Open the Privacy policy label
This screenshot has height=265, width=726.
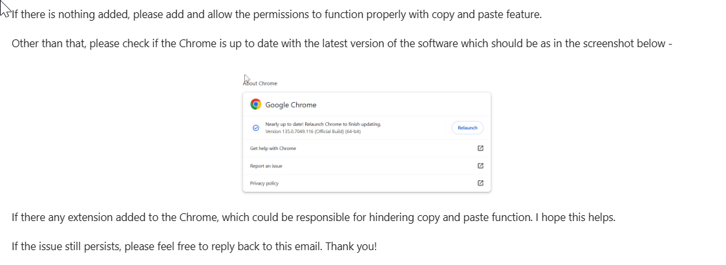point(264,183)
